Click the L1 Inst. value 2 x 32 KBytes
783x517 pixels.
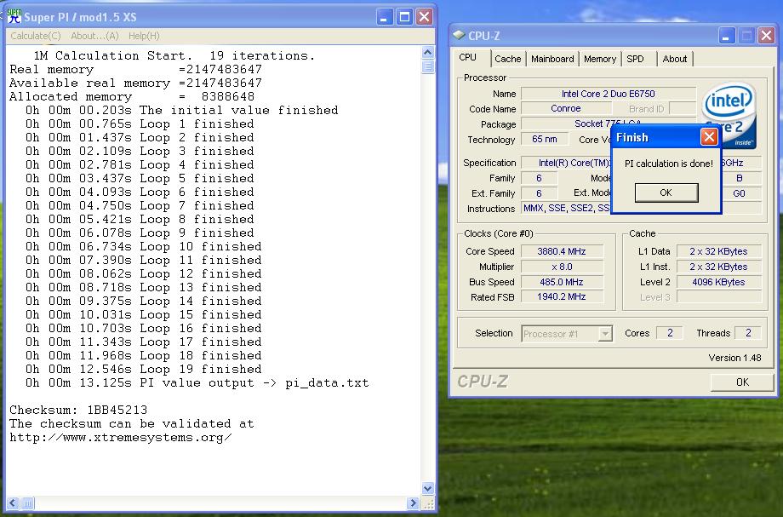click(718, 267)
